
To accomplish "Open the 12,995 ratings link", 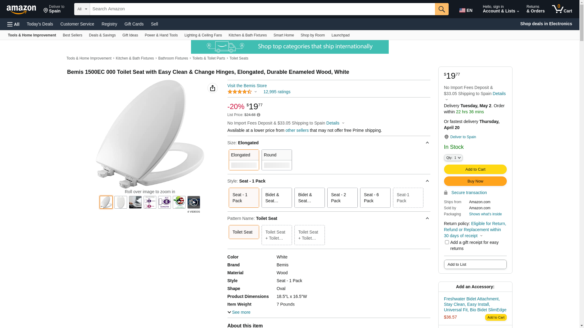I will (x=276, y=92).
